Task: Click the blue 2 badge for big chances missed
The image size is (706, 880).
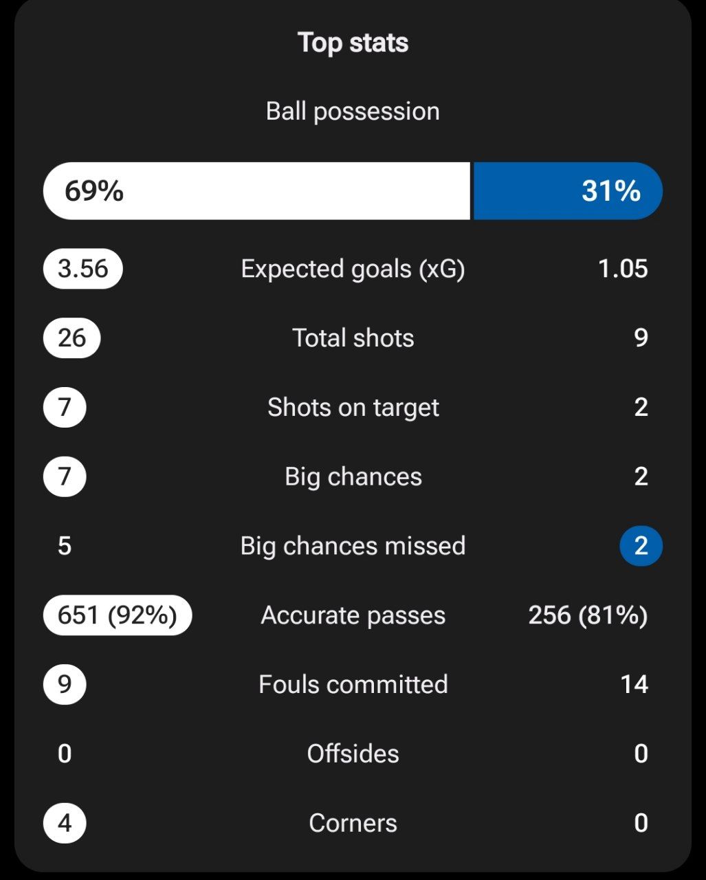Action: point(641,547)
